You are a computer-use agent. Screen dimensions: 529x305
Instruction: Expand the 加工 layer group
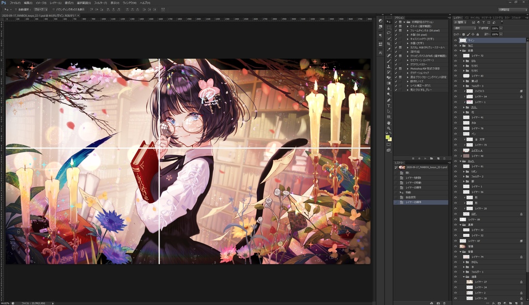click(x=460, y=45)
